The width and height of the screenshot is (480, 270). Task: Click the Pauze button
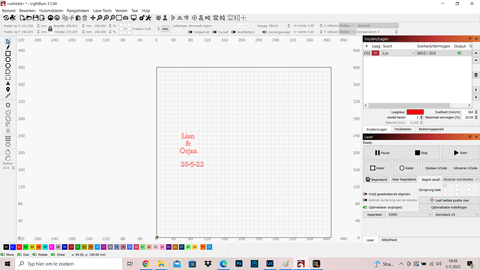(x=382, y=153)
